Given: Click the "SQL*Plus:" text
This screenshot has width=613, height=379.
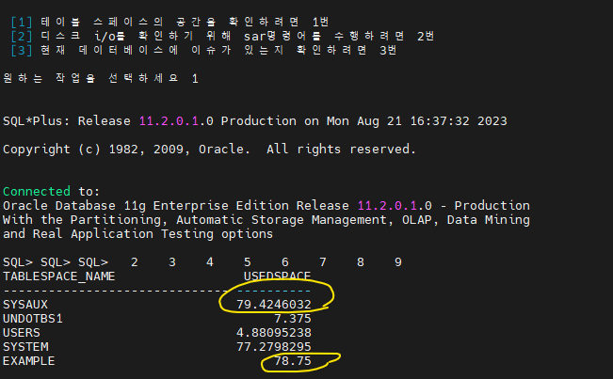Looking at the screenshot, I should 37,121.
